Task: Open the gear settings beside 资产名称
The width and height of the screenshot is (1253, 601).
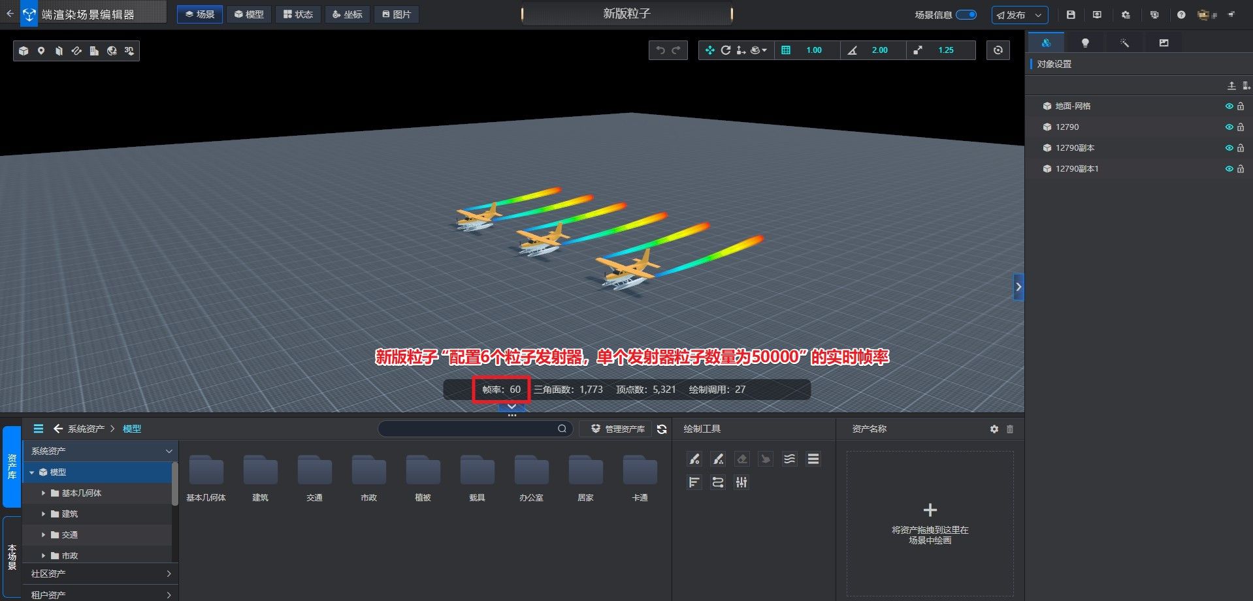Action: pos(994,429)
